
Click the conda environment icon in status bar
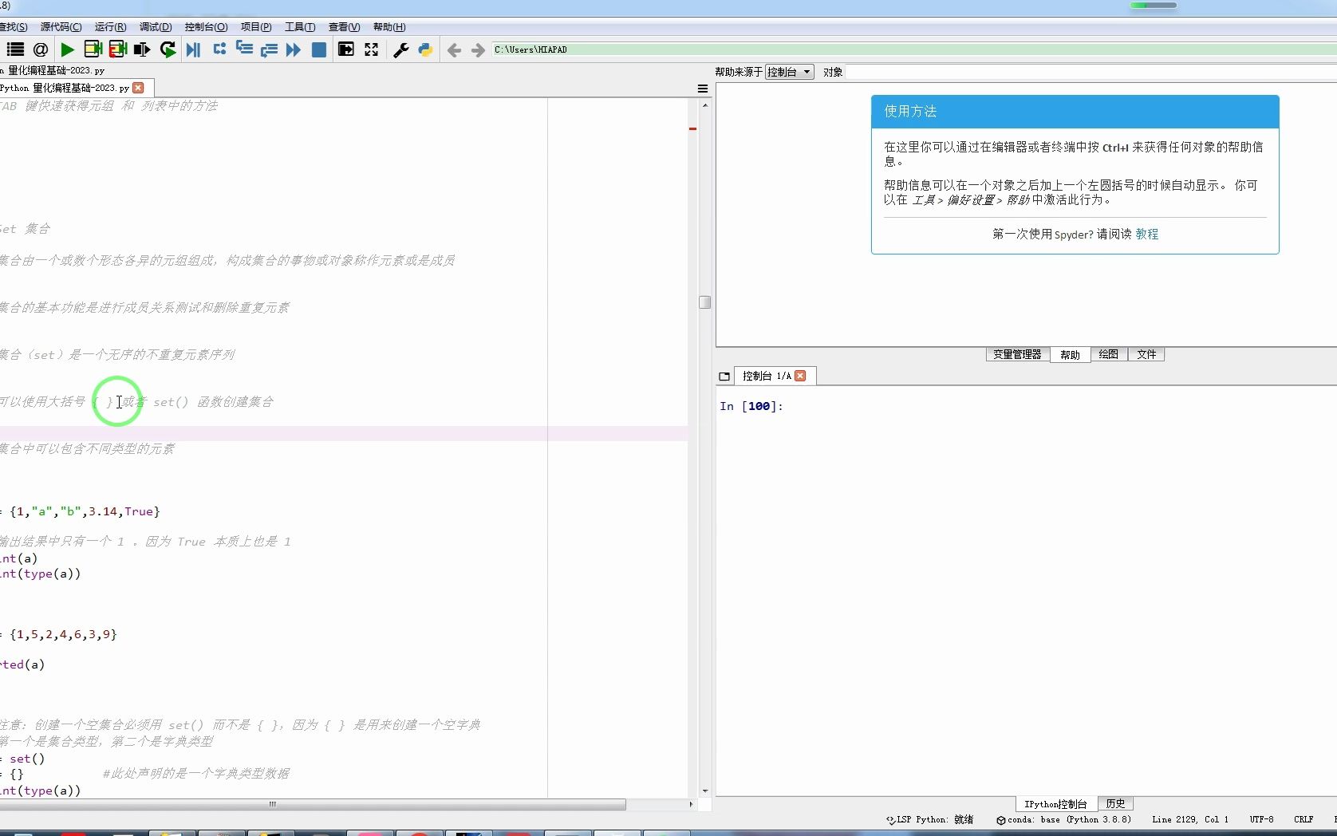coord(1000,820)
